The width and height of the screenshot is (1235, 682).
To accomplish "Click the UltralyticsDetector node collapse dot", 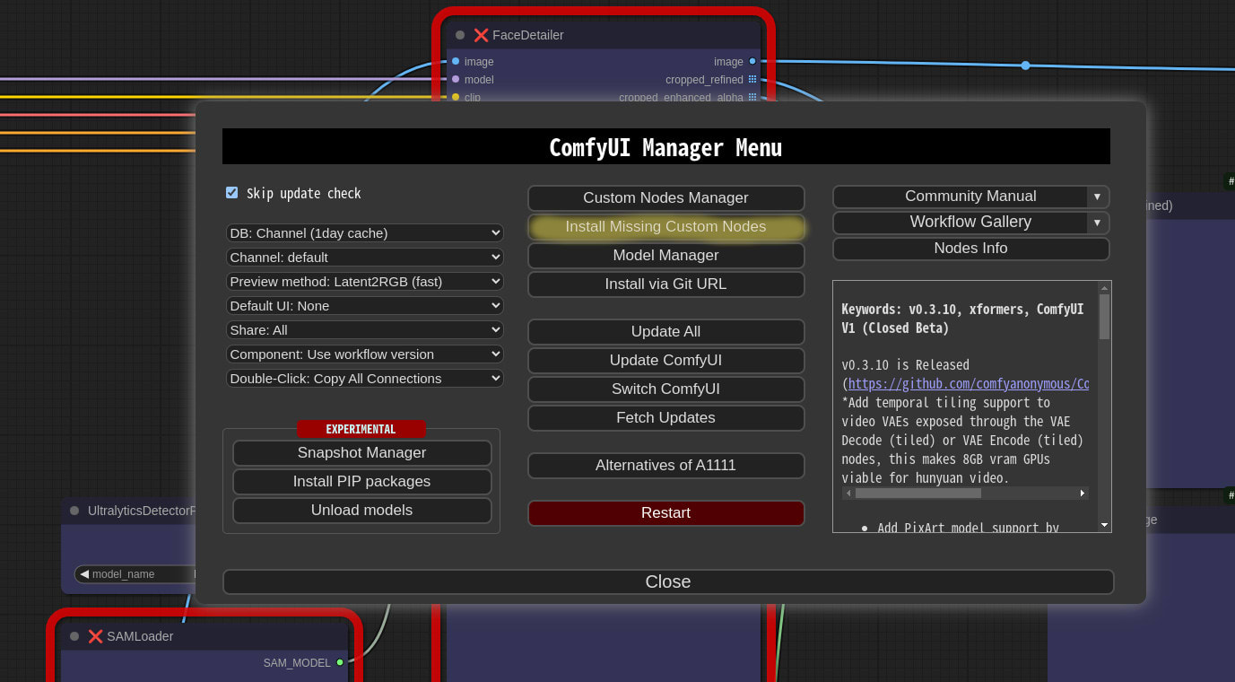I will (74, 511).
